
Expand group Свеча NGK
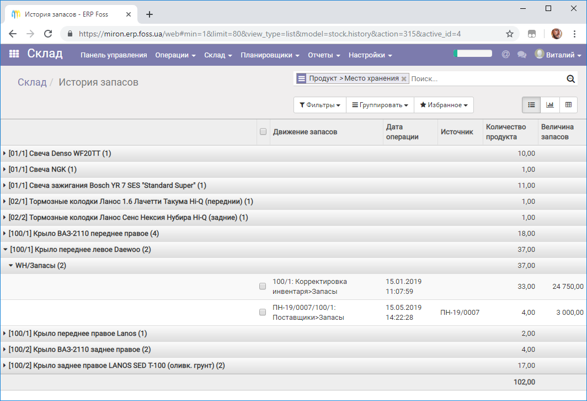click(293, 170)
